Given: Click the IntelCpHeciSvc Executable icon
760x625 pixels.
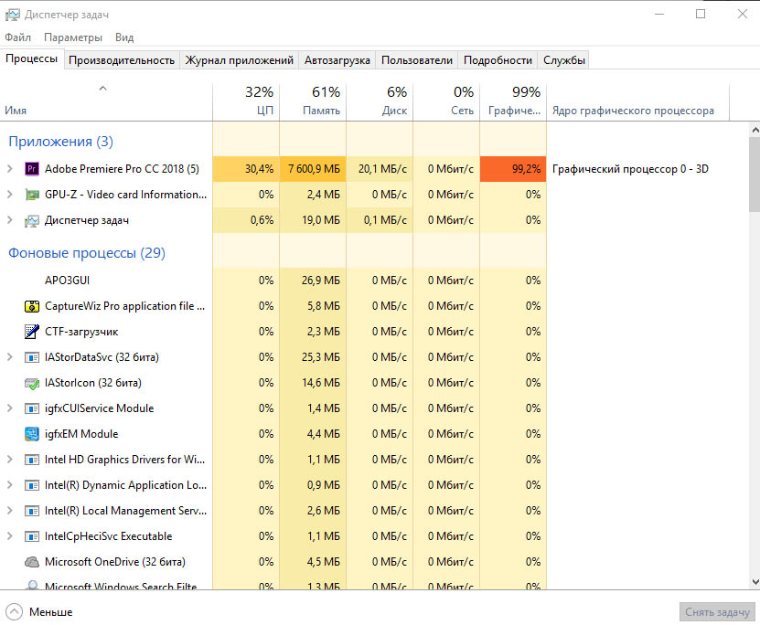Looking at the screenshot, I should point(31,537).
